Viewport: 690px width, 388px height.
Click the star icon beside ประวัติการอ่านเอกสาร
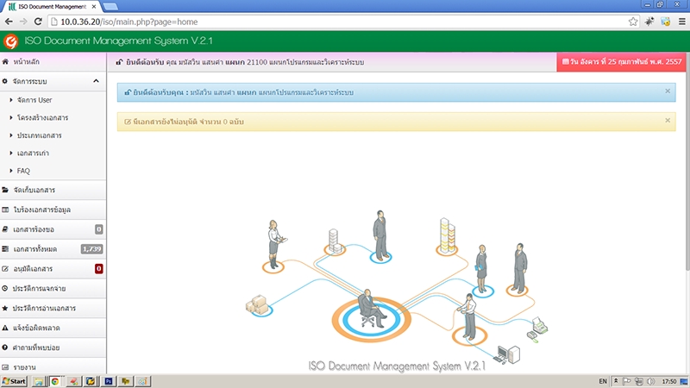[5, 308]
